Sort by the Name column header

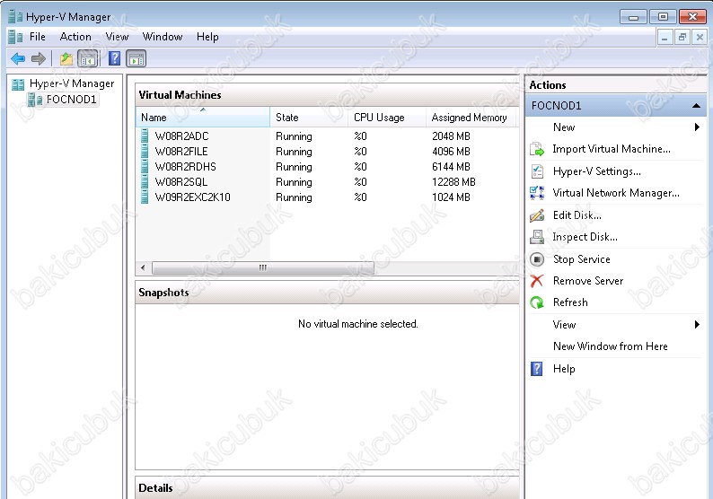[x=203, y=118]
